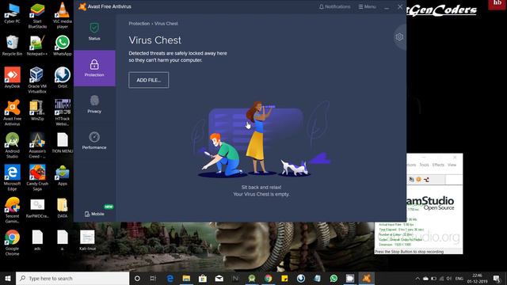
Task: Open the Avast Menu
Action: tap(367, 6)
